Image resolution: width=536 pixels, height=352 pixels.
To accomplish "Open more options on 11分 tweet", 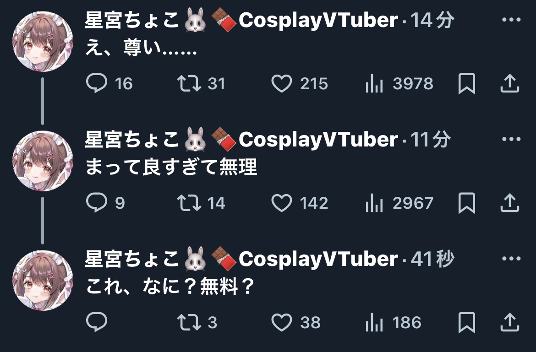I will pos(511,139).
